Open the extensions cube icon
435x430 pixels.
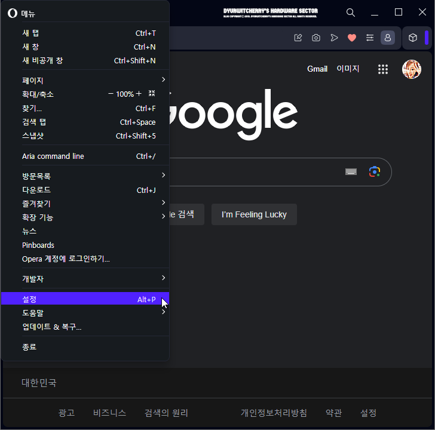tap(413, 38)
